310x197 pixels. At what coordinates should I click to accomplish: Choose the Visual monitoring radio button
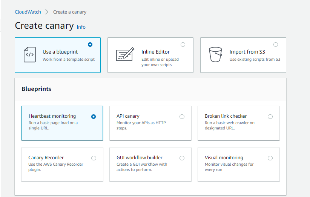pyautogui.click(x=270, y=158)
